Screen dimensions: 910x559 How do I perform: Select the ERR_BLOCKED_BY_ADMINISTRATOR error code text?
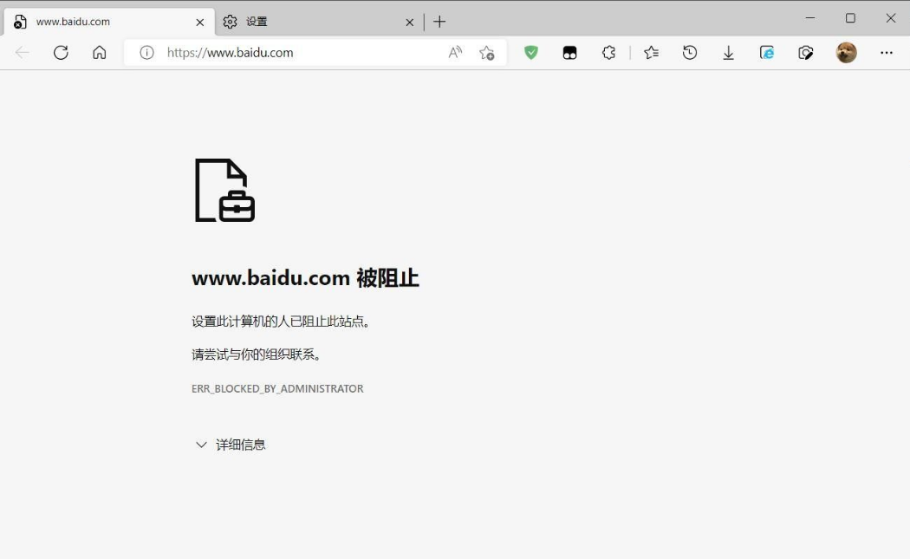point(277,389)
